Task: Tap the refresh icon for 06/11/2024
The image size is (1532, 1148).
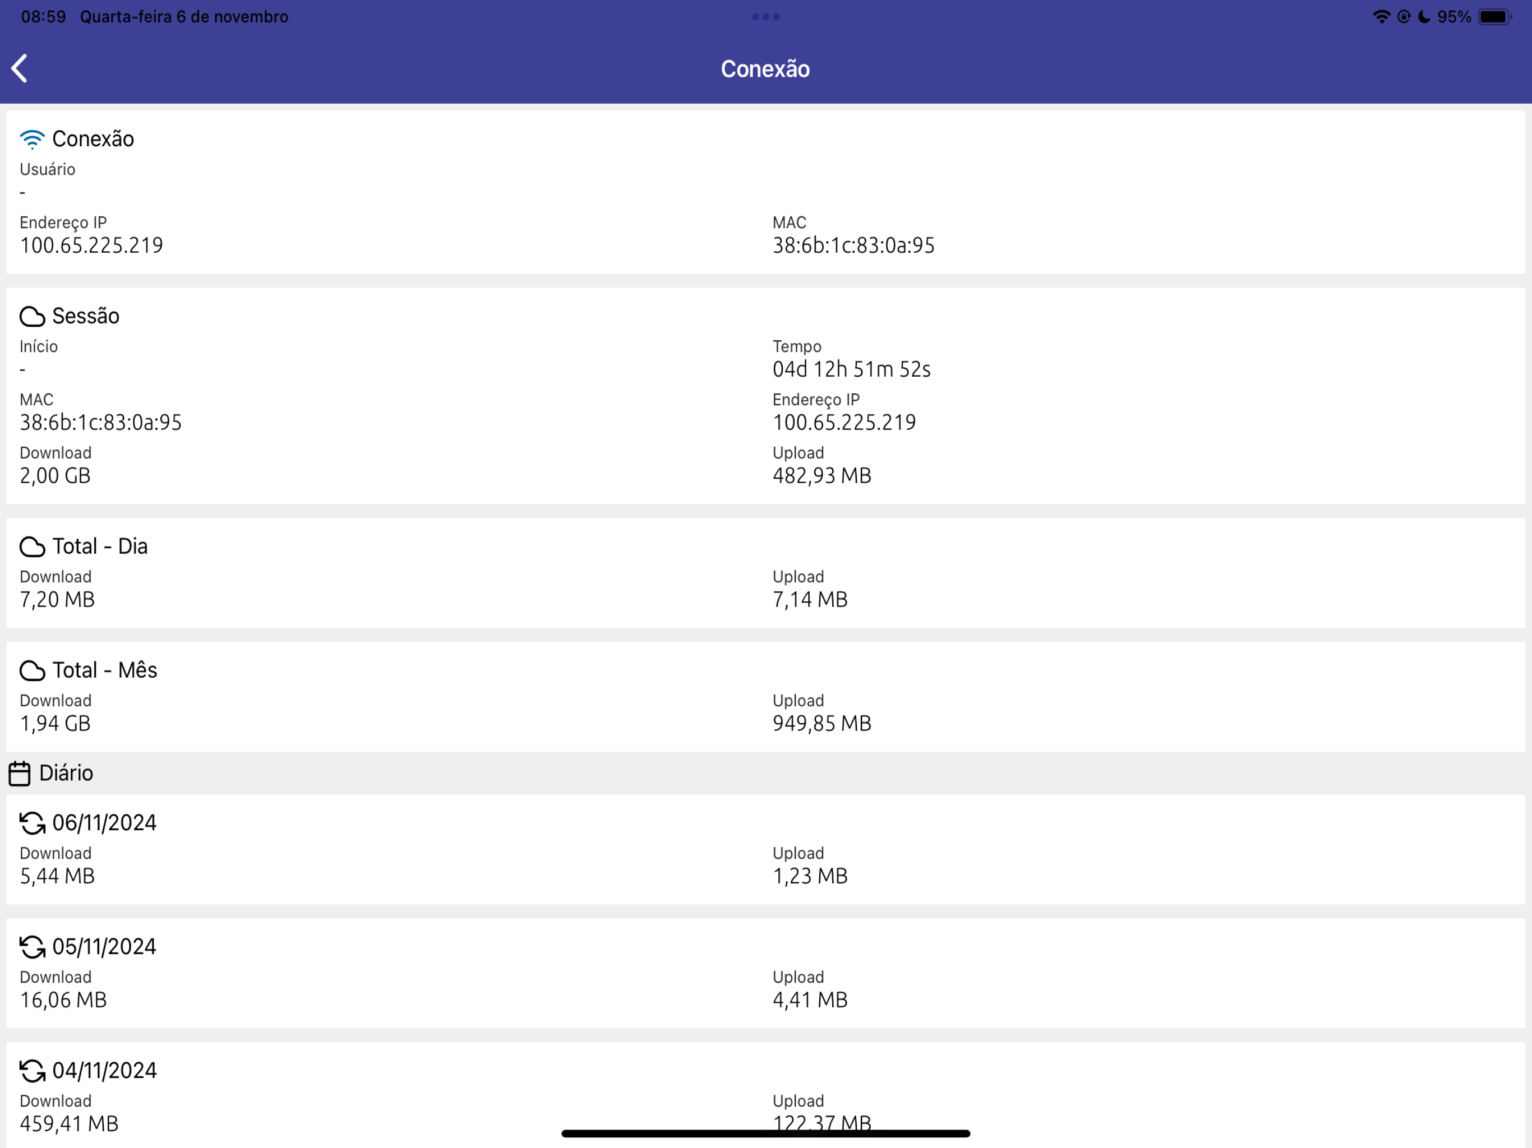Action: (x=32, y=823)
